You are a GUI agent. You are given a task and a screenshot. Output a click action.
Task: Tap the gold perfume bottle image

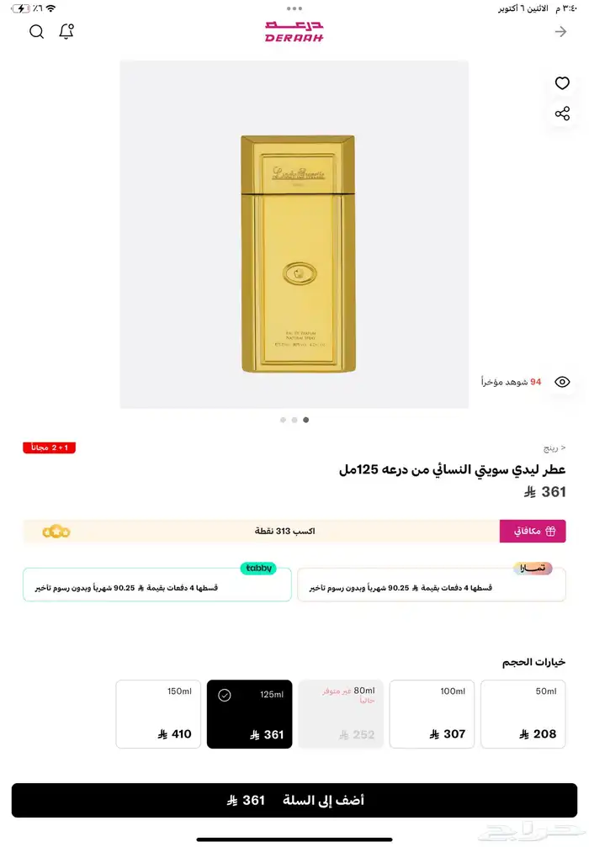point(298,254)
